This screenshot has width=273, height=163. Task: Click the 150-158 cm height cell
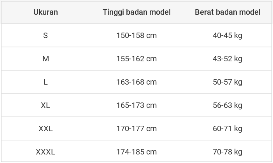136,35
